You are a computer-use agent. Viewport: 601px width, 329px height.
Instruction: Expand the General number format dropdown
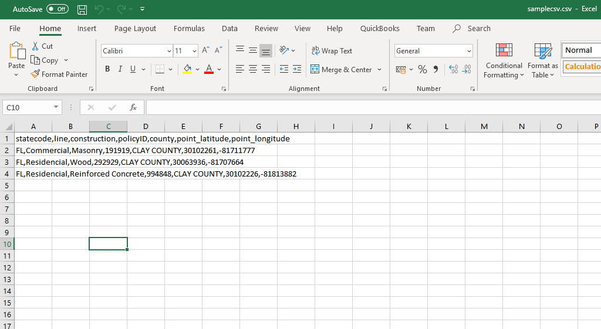pyautogui.click(x=468, y=51)
